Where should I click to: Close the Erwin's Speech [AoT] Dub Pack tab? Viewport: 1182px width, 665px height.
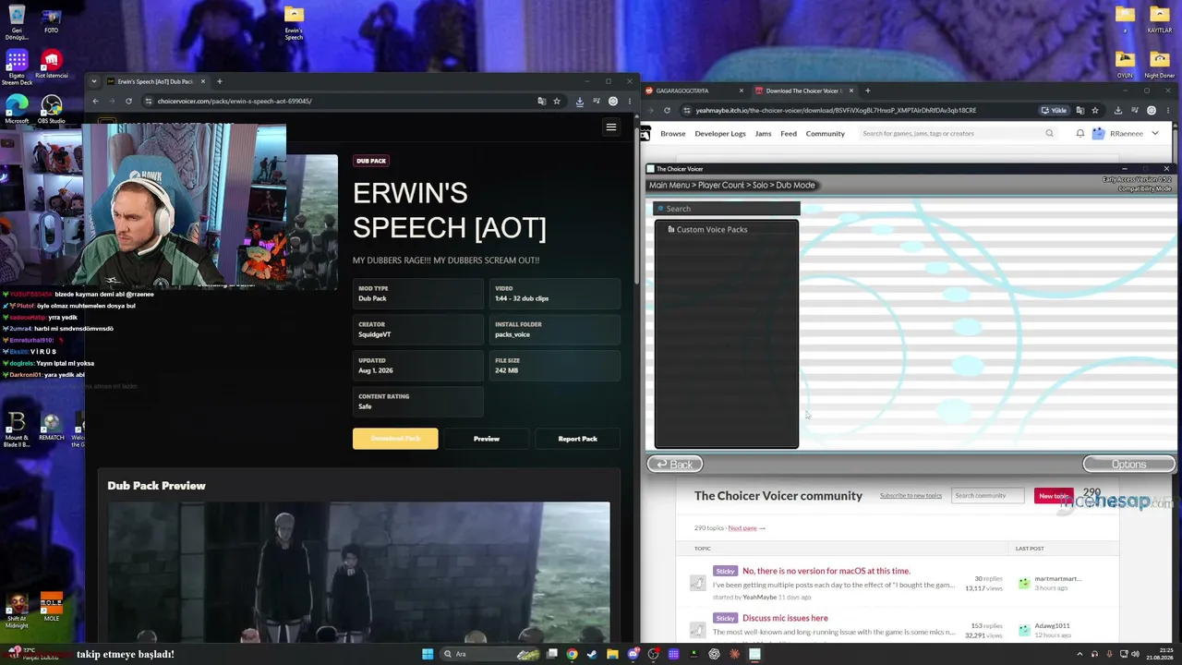pyautogui.click(x=203, y=81)
